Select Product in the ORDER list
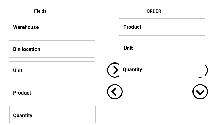This screenshot has width=217, height=125. (x=162, y=27)
